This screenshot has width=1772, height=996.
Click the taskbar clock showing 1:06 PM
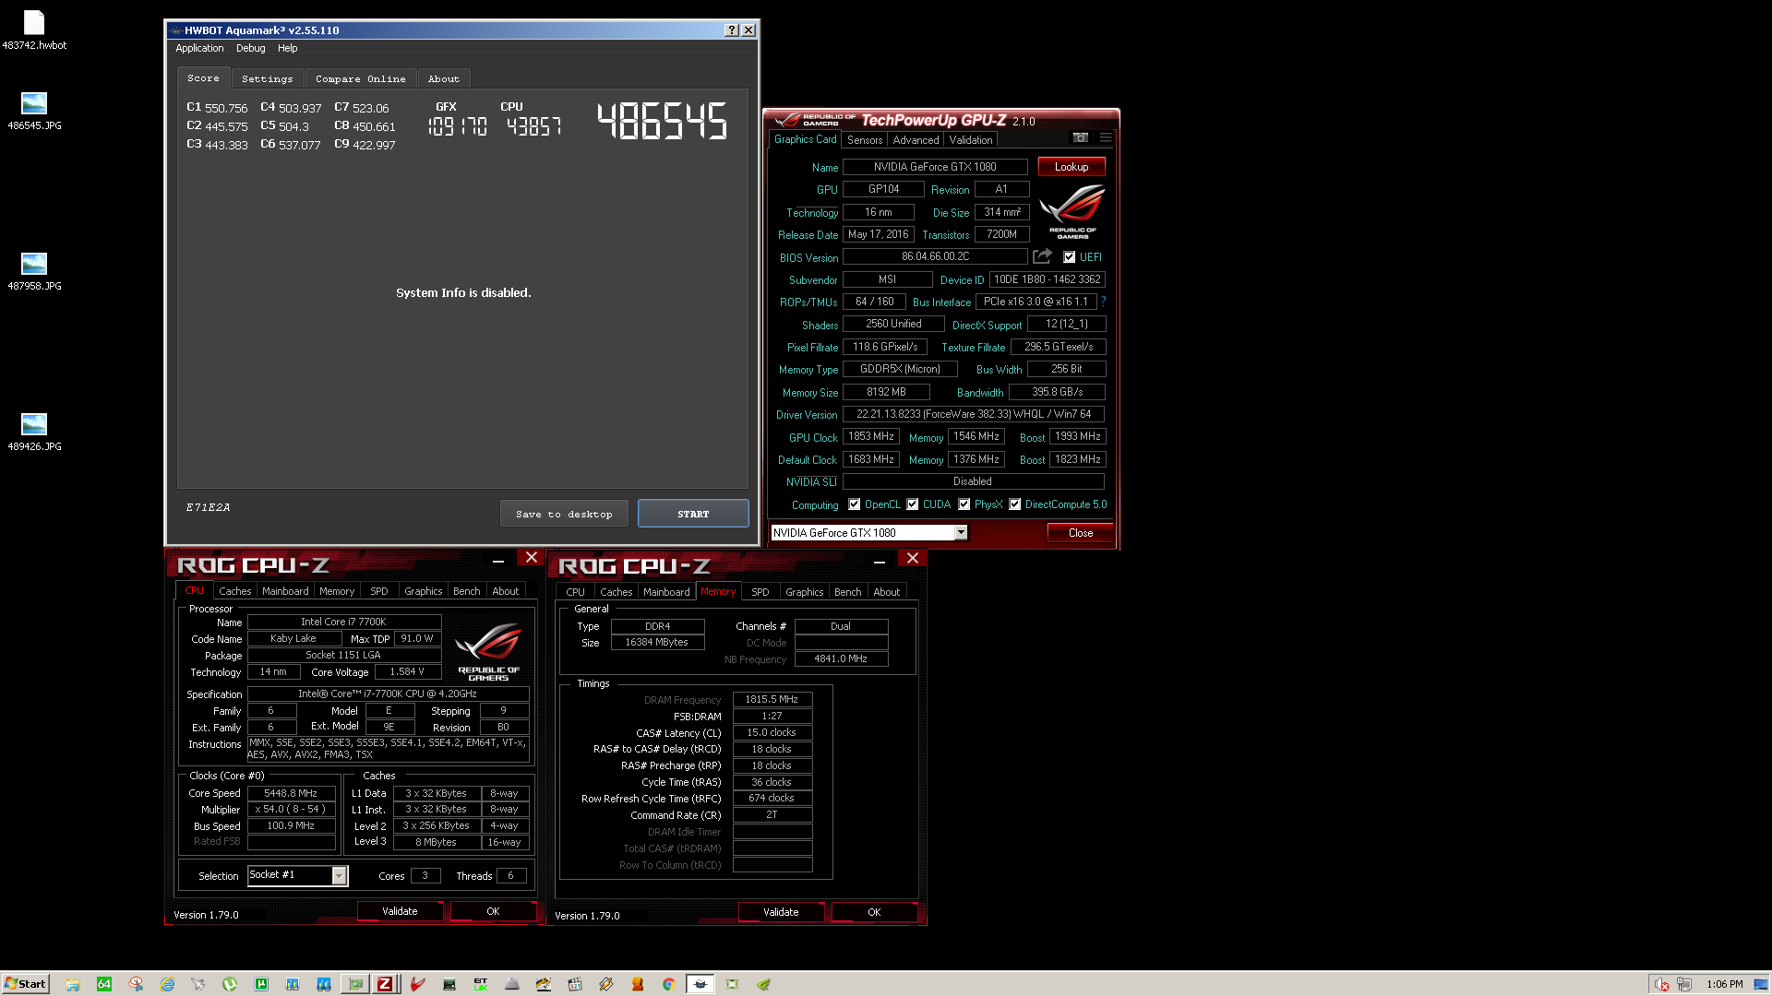point(1724,984)
